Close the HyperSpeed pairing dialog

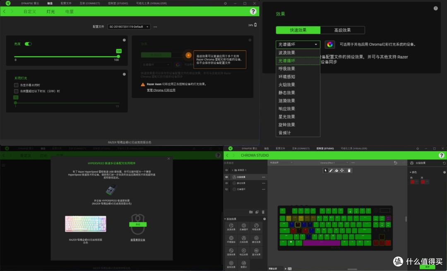tap(168, 159)
